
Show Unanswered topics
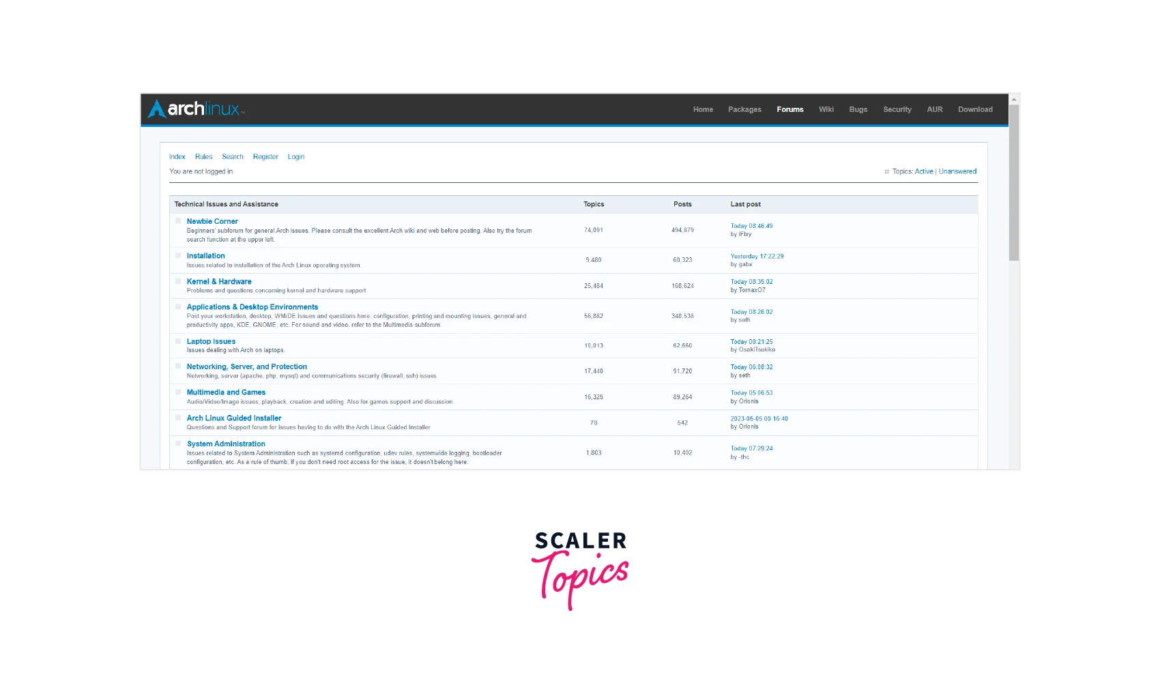click(x=958, y=171)
